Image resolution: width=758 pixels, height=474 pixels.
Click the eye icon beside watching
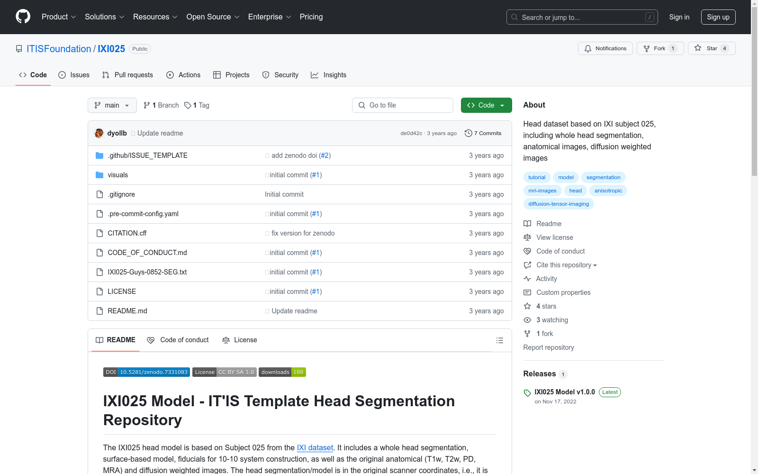click(527, 320)
